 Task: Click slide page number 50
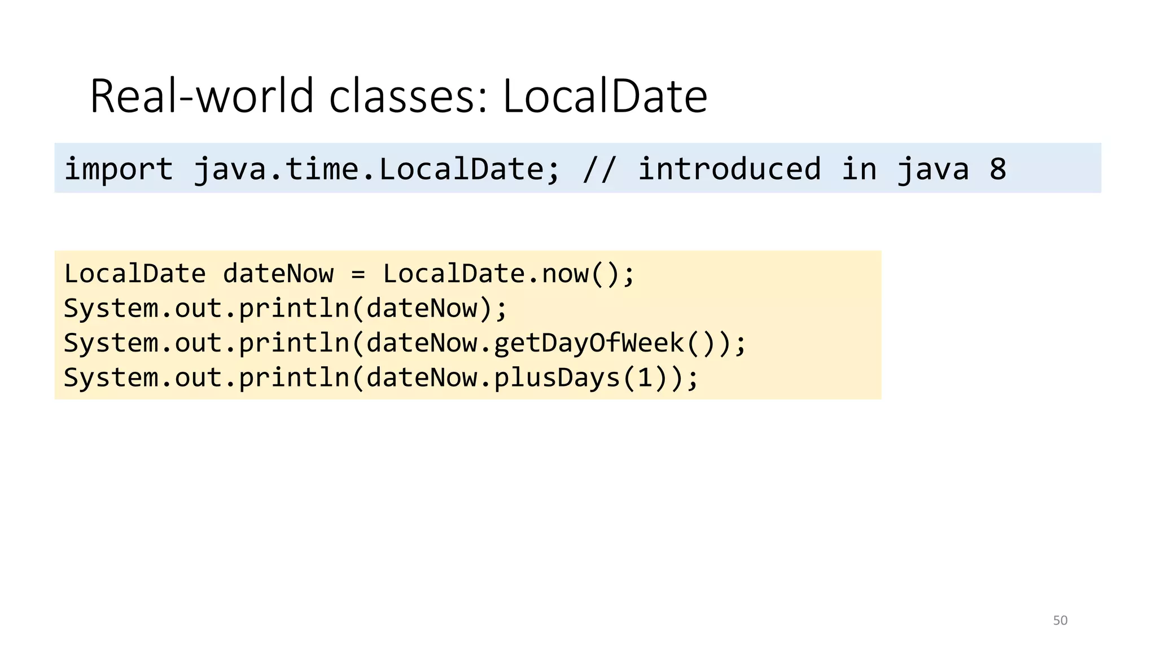[1060, 620]
